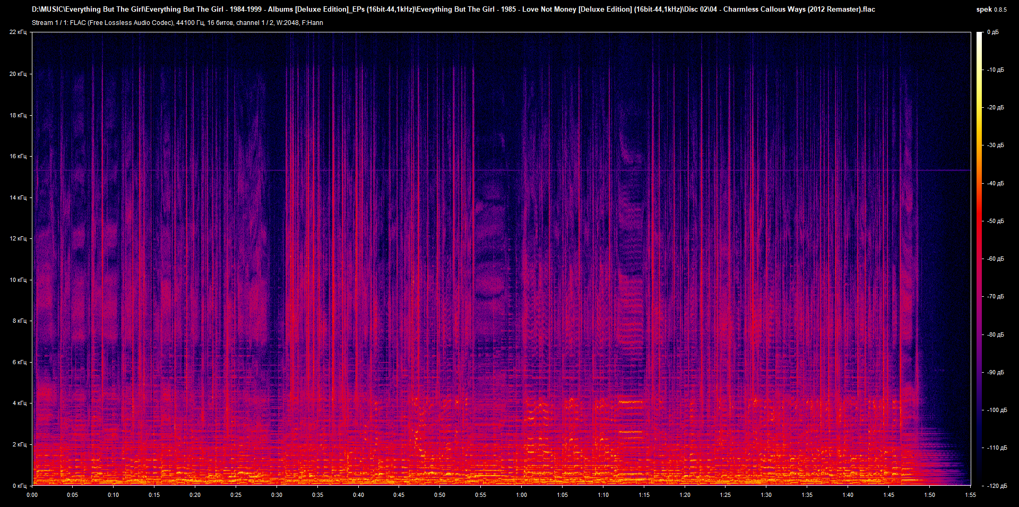Viewport: 1019px width, 507px height.
Task: Click the 1:05 time axis label
Action: (563, 495)
